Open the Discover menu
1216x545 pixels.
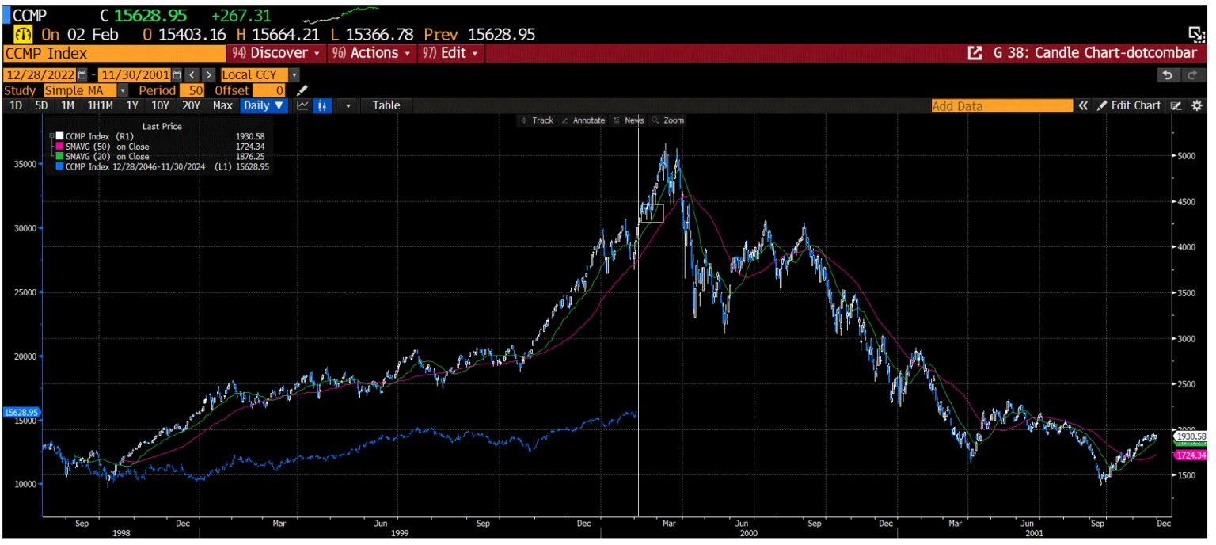(x=275, y=53)
